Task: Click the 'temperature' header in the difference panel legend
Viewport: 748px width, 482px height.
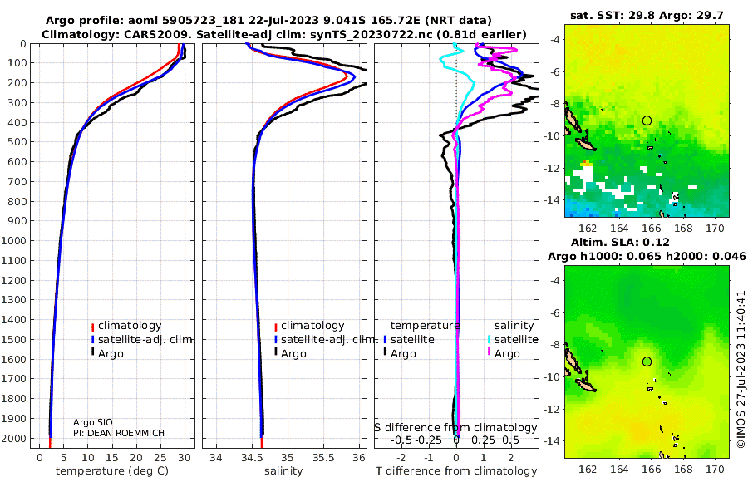Action: (425, 326)
